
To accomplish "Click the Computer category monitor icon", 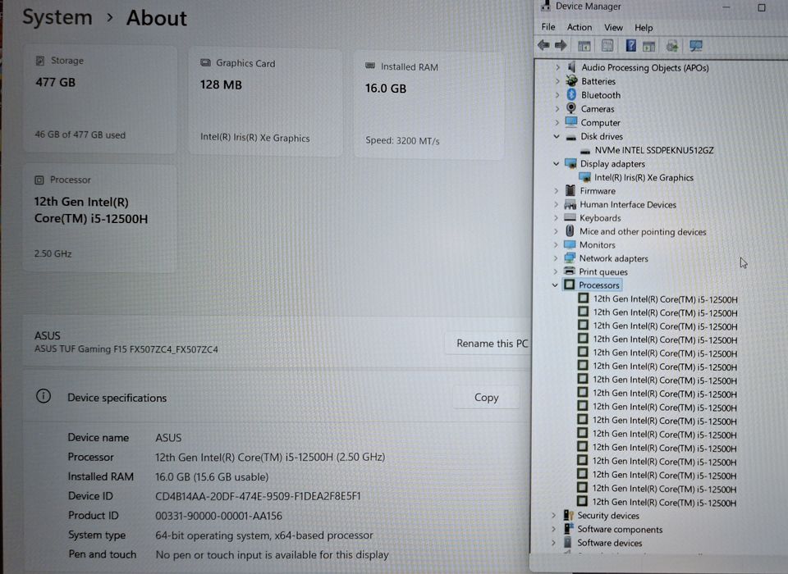I will click(571, 122).
